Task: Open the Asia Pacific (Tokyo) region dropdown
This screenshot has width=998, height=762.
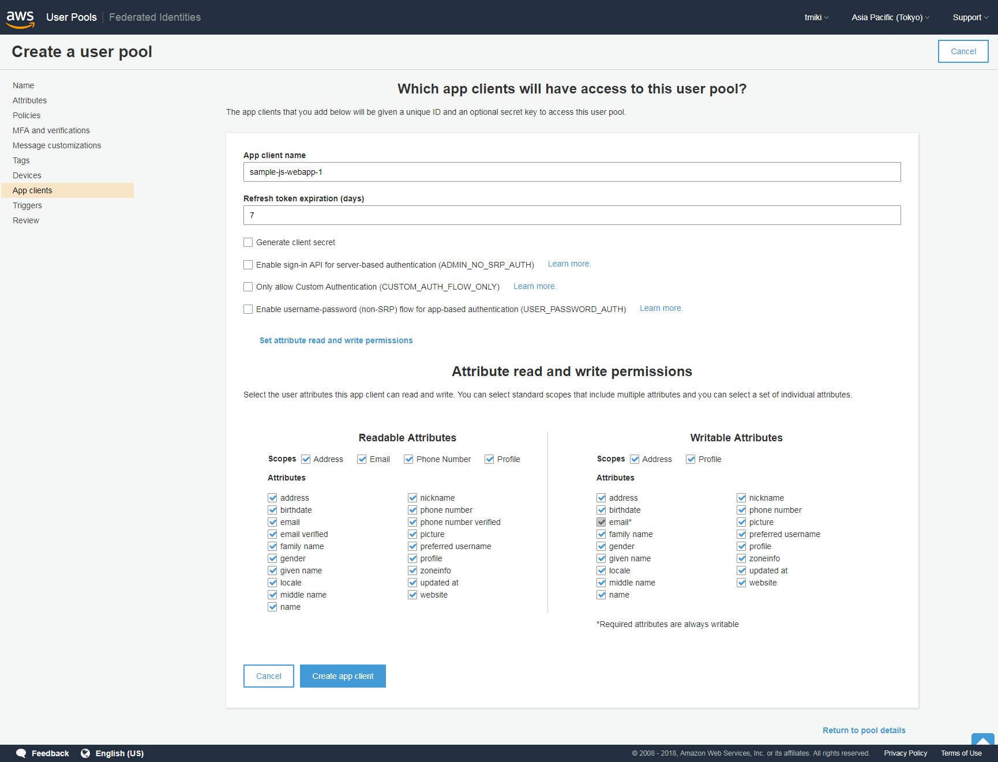Action: [890, 17]
